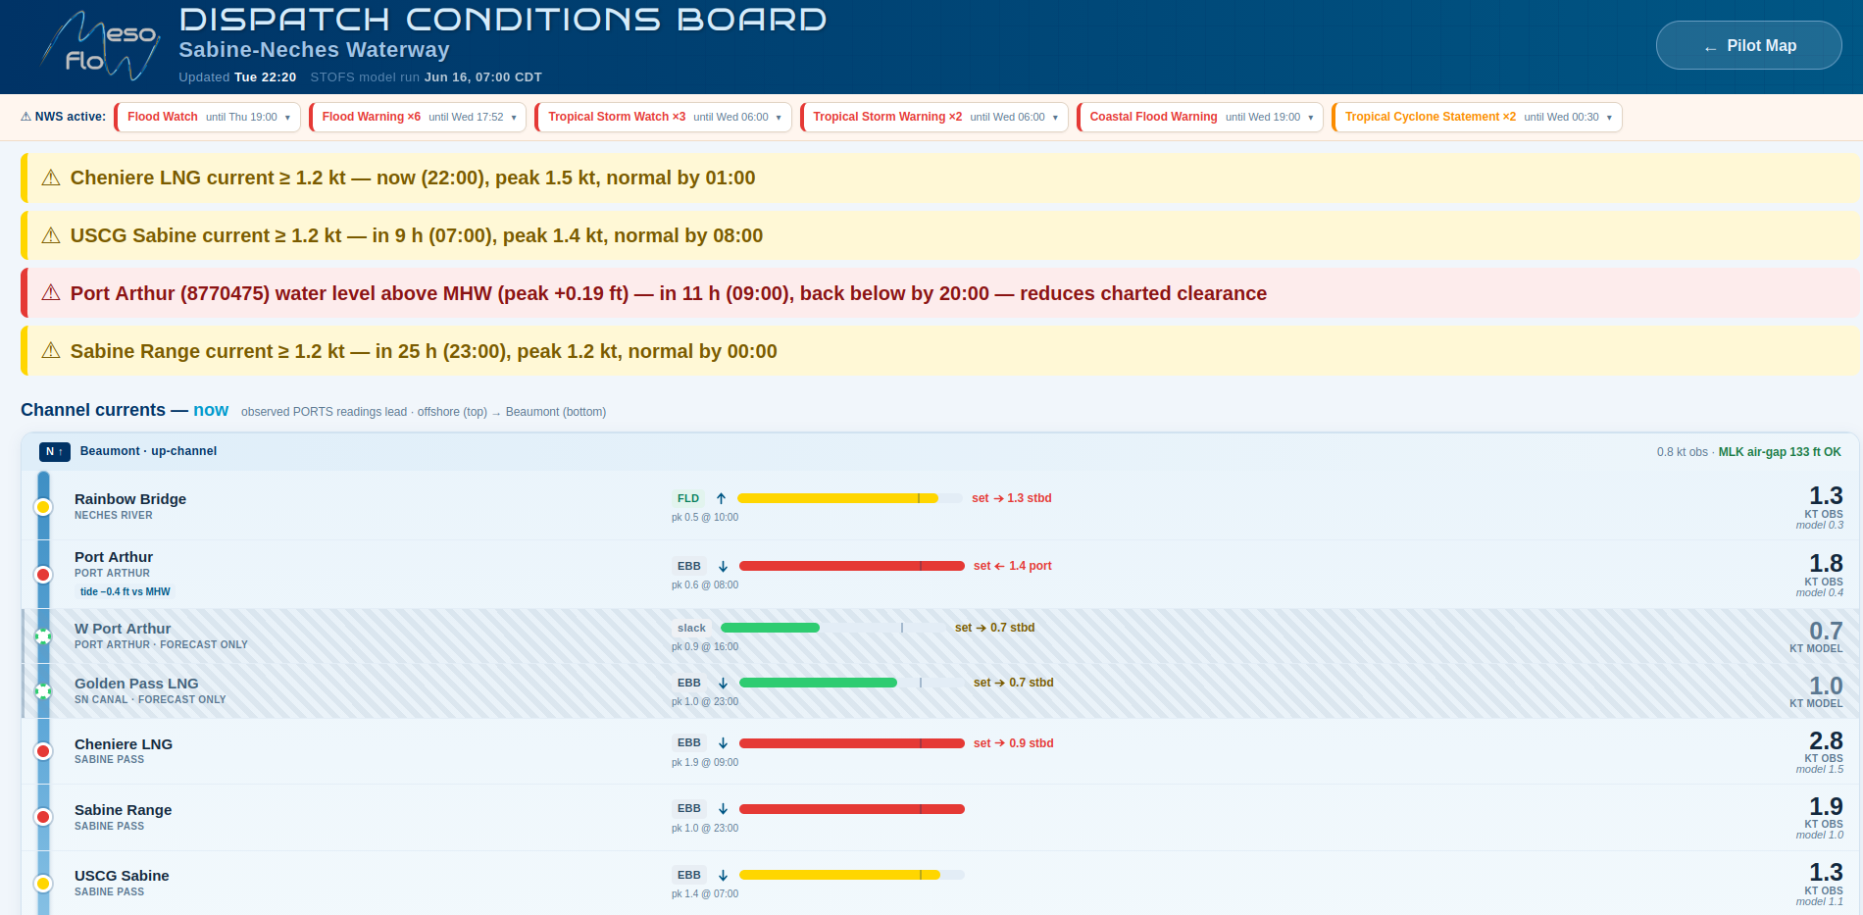Screen dimensions: 1863x915
Task: Click the tide −0.4 ft vs MHW tag
Action: (x=126, y=591)
